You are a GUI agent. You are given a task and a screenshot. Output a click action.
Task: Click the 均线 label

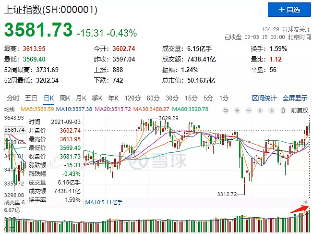pyautogui.click(x=9, y=109)
